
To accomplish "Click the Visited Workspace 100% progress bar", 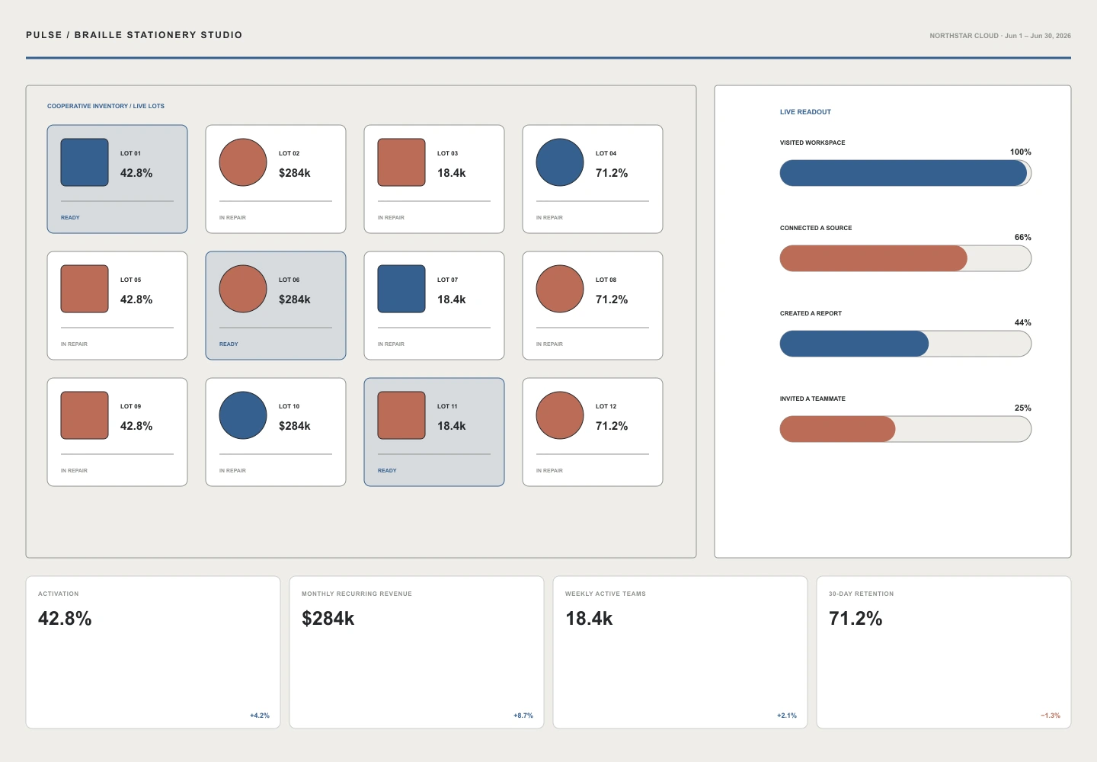I will 906,173.
